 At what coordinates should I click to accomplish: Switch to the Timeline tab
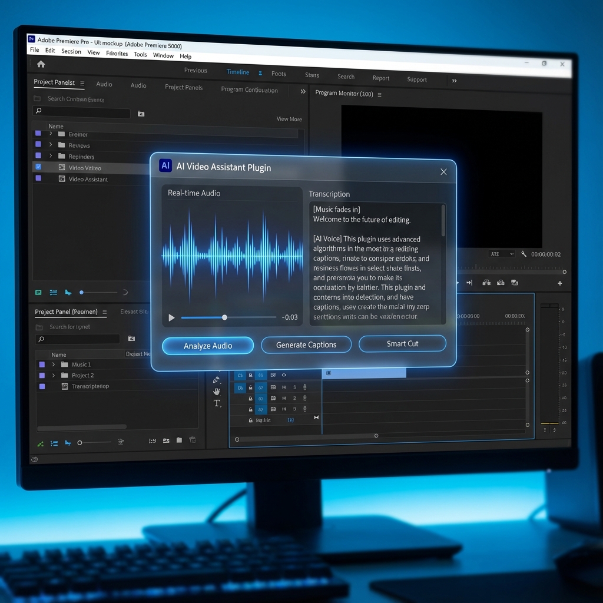coord(237,73)
